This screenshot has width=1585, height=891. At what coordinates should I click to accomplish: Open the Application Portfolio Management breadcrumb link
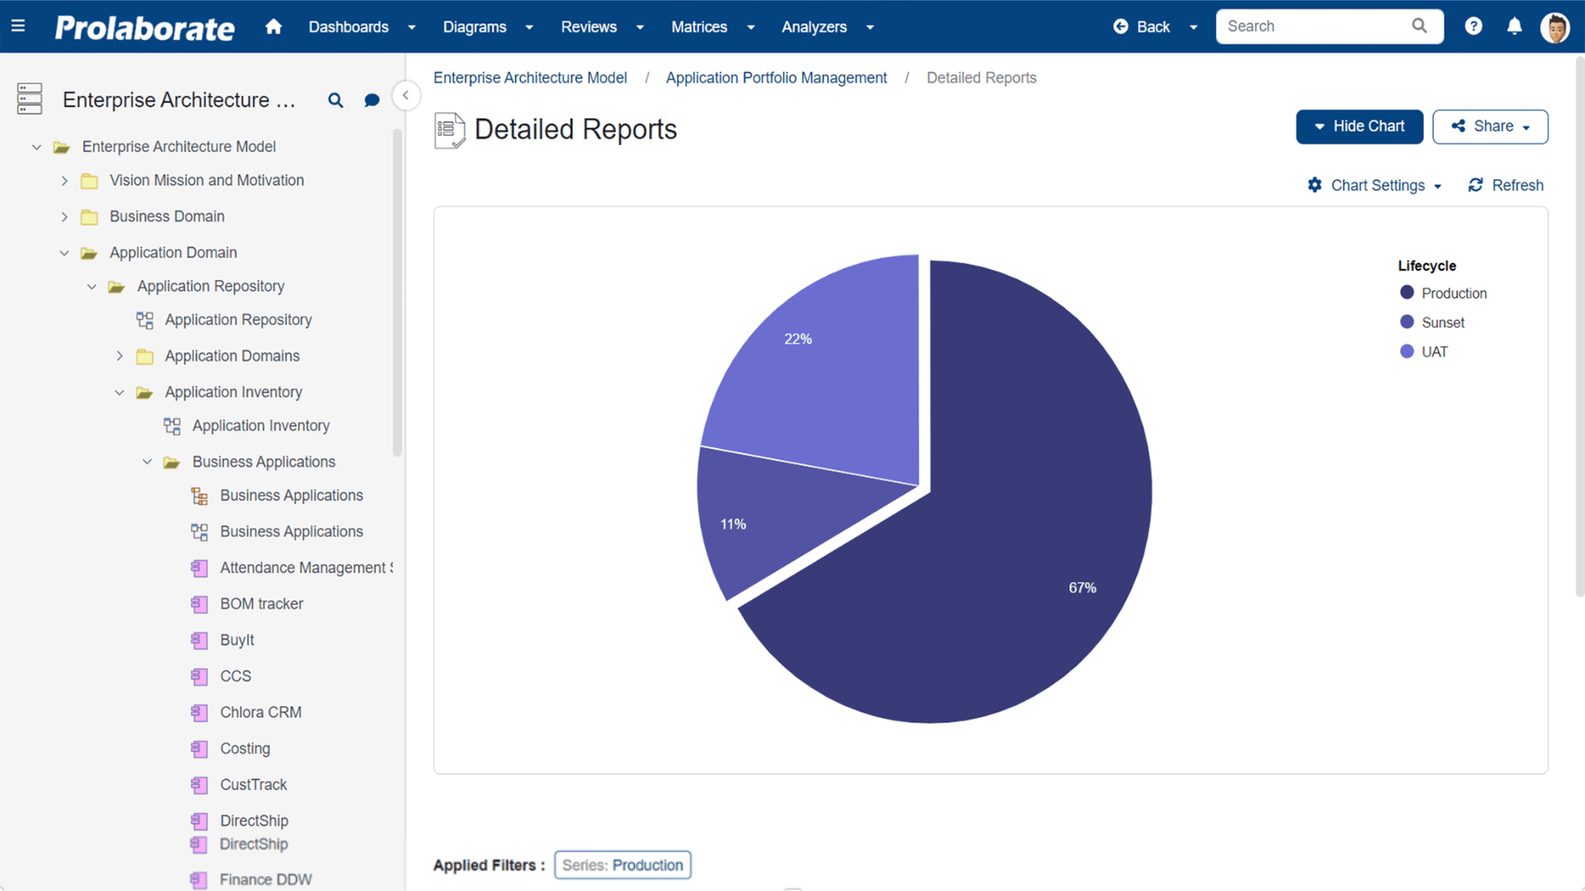(776, 78)
